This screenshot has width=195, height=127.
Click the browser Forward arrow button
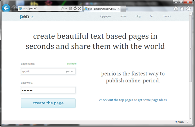(14, 8)
